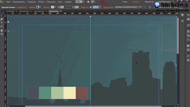Select the dark gray palette rectangle

(x=33, y=93)
